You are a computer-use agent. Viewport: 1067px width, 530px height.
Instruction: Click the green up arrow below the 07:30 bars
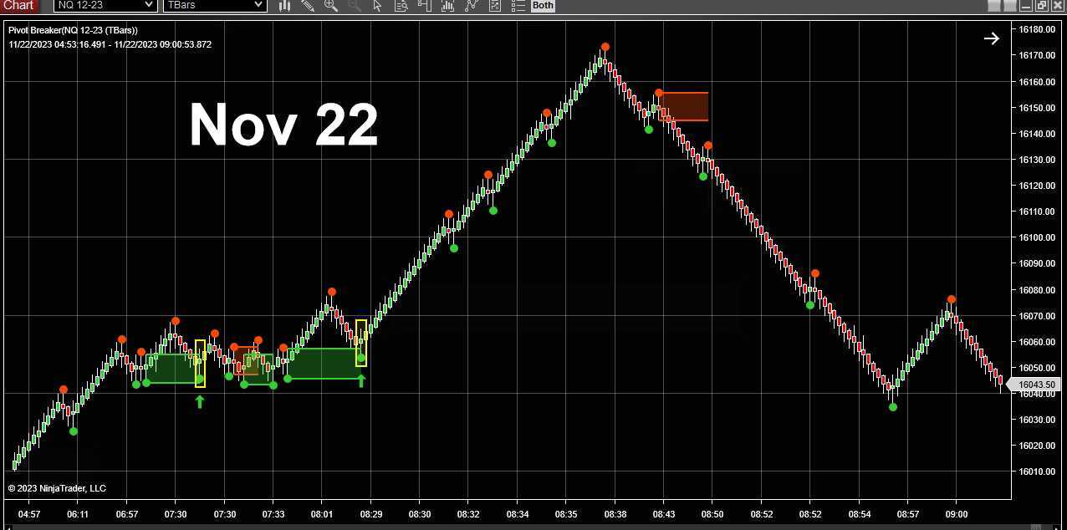point(200,402)
